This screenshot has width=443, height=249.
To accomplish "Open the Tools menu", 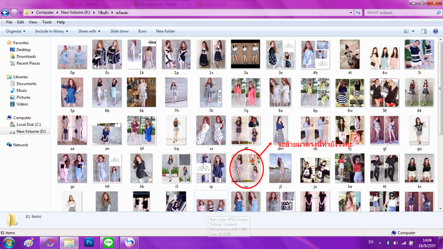I will [x=47, y=22].
